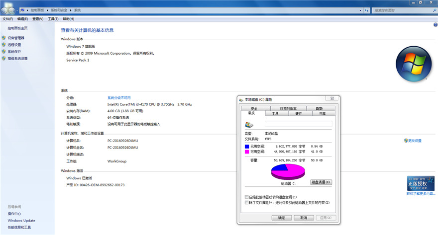Viewport: 438px width, 235px height.
Task: Open the recent pages dropdown arrow
Action: [17, 10]
